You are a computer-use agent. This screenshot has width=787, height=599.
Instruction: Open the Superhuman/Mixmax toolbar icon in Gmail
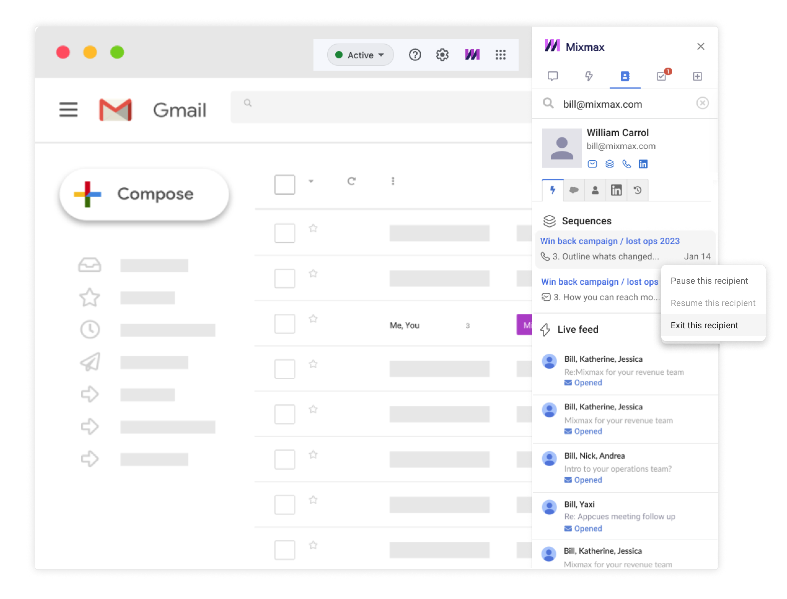[472, 55]
